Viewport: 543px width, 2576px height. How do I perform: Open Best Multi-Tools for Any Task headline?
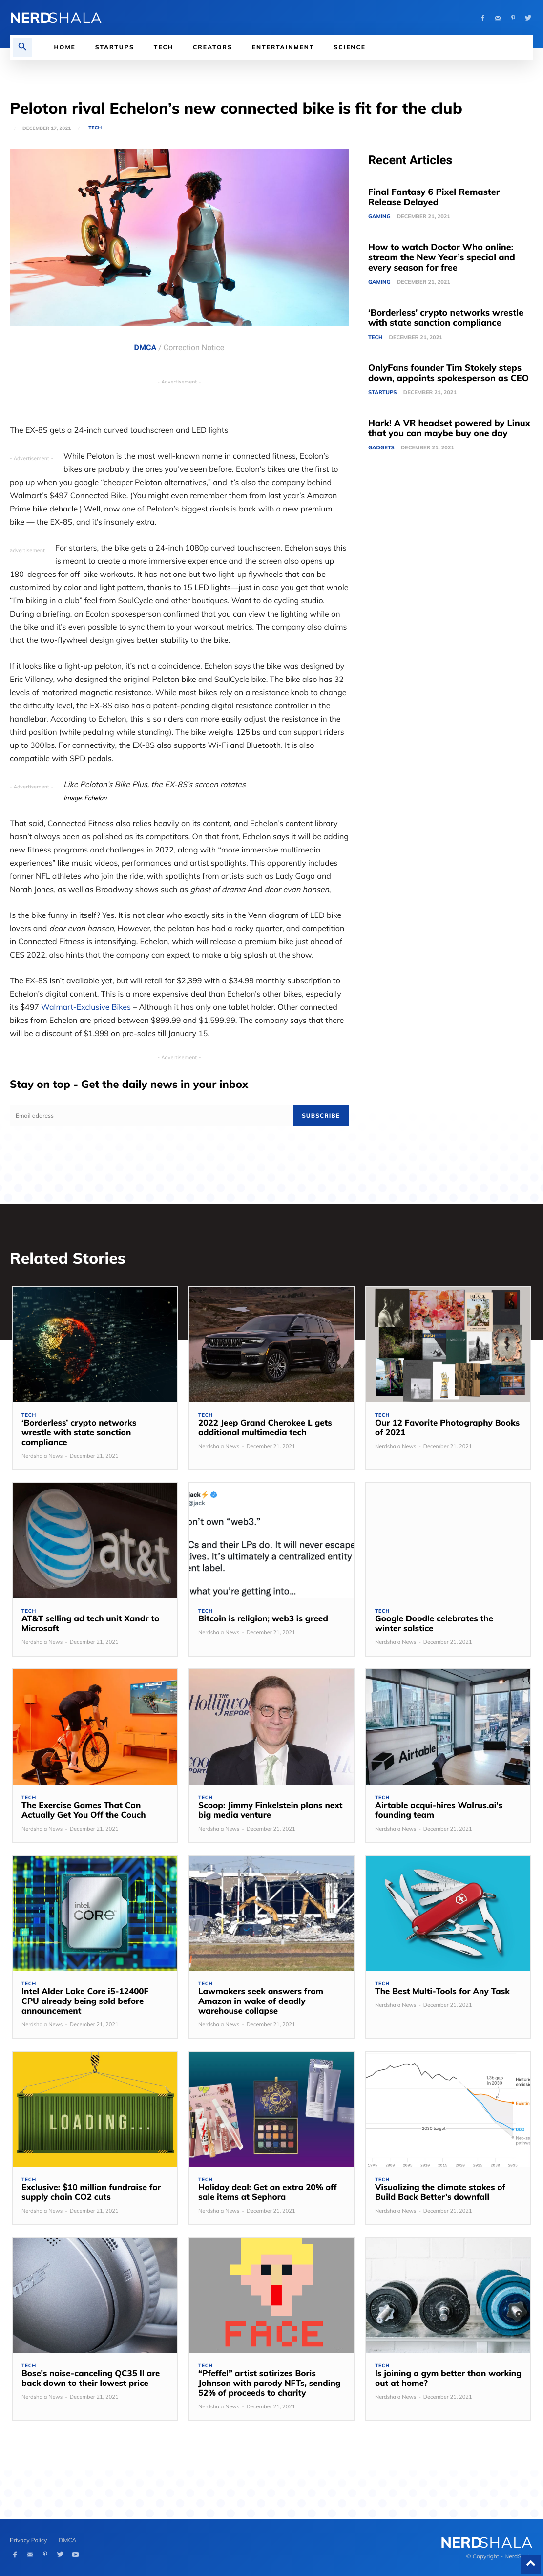point(442,1991)
